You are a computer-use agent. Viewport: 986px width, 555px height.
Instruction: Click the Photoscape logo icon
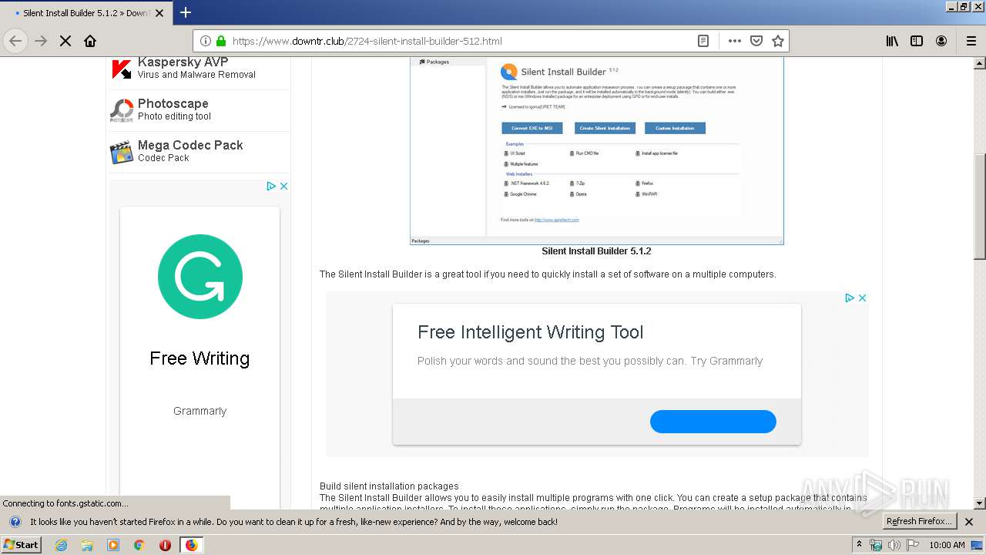[122, 110]
